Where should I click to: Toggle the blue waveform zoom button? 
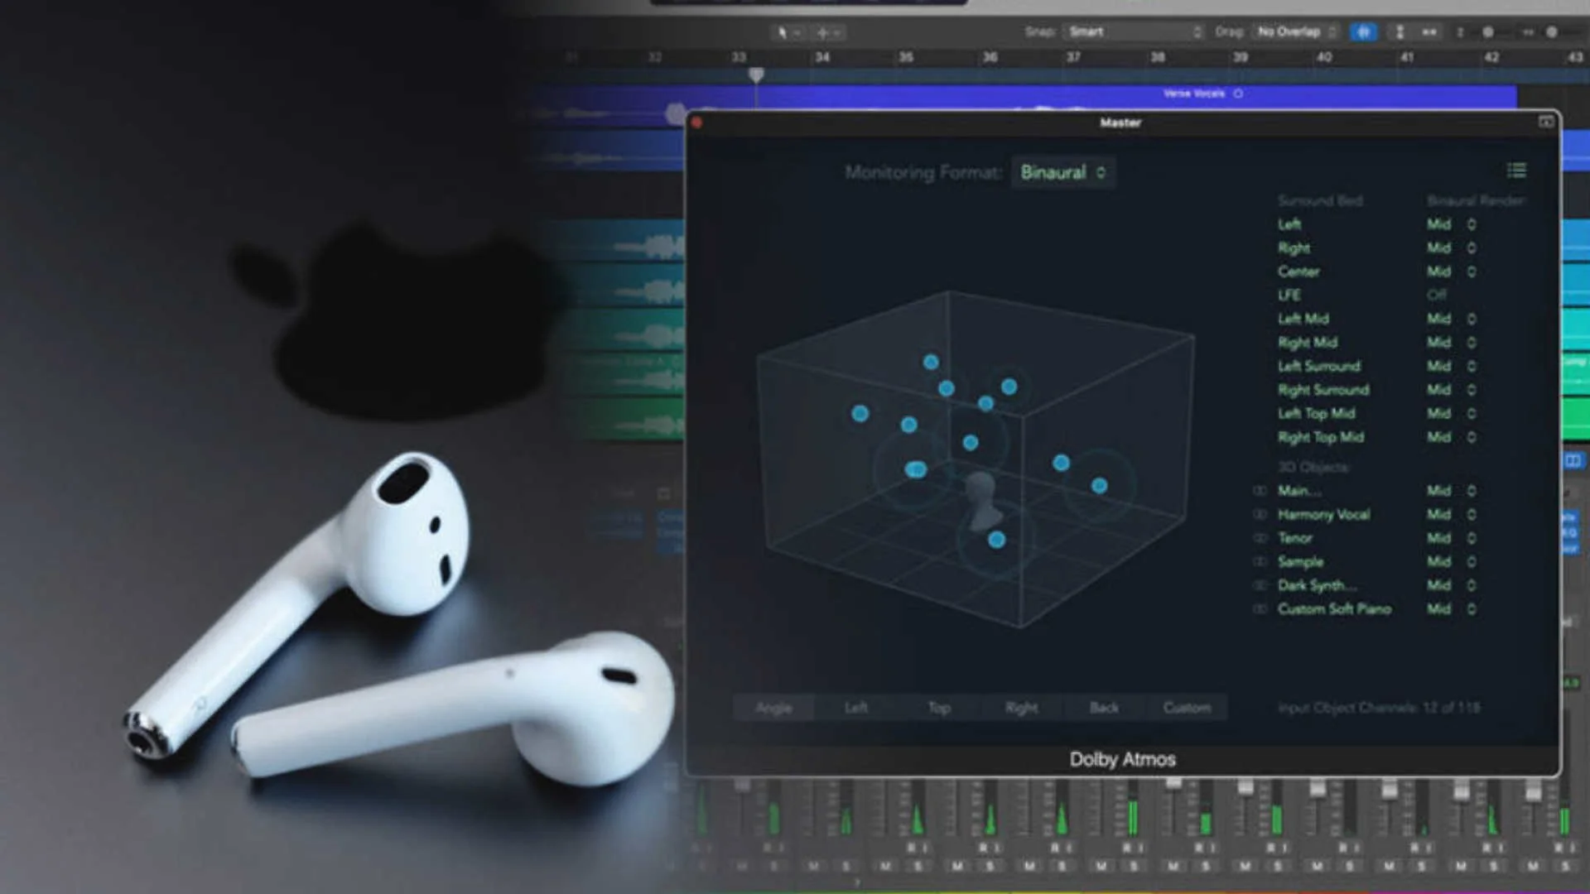[x=1363, y=31]
